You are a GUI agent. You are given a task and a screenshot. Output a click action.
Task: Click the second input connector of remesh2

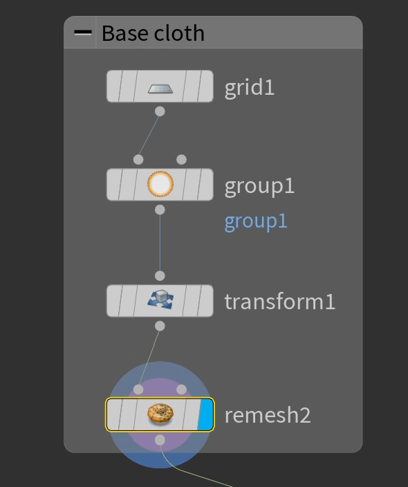click(182, 389)
